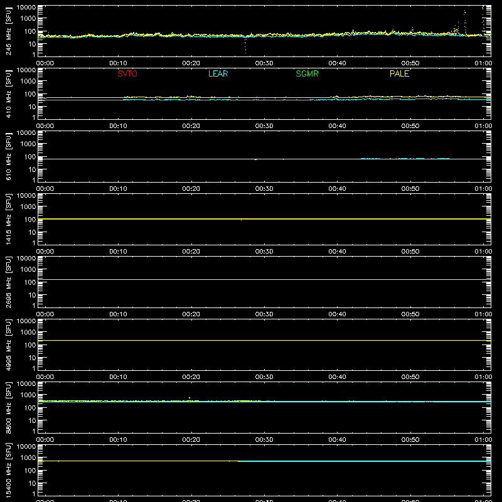Click the 10000 tick on 245 MHz axis
Image resolution: width=502 pixels, height=502 pixels.
coord(26,8)
